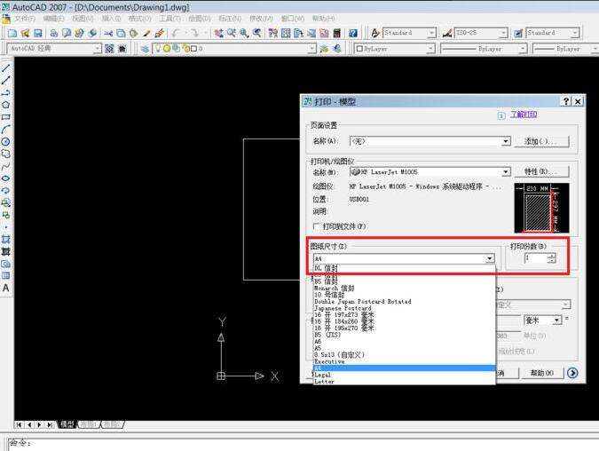Viewport: 599px width, 451px height.
Task: Click the print dialog question mark button
Action: tap(566, 101)
